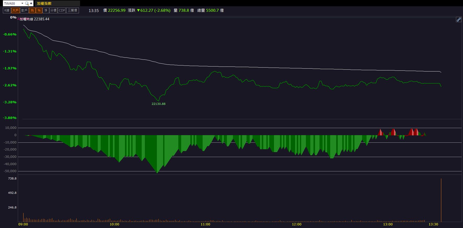Click the total volume value 5500.7
Image resolution: width=463 pixels, height=228 pixels.
[x=213, y=10]
